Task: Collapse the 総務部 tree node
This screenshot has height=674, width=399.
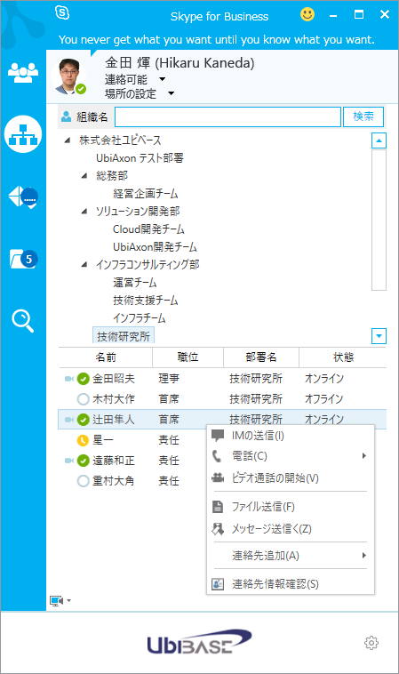Action: click(x=84, y=176)
